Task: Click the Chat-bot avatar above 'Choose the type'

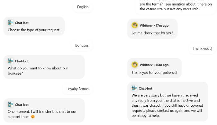Action: coord(10,22)
